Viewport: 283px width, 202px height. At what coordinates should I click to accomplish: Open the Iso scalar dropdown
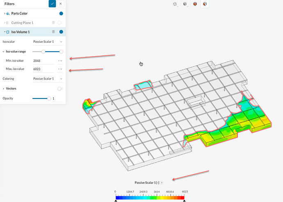[x=48, y=42]
